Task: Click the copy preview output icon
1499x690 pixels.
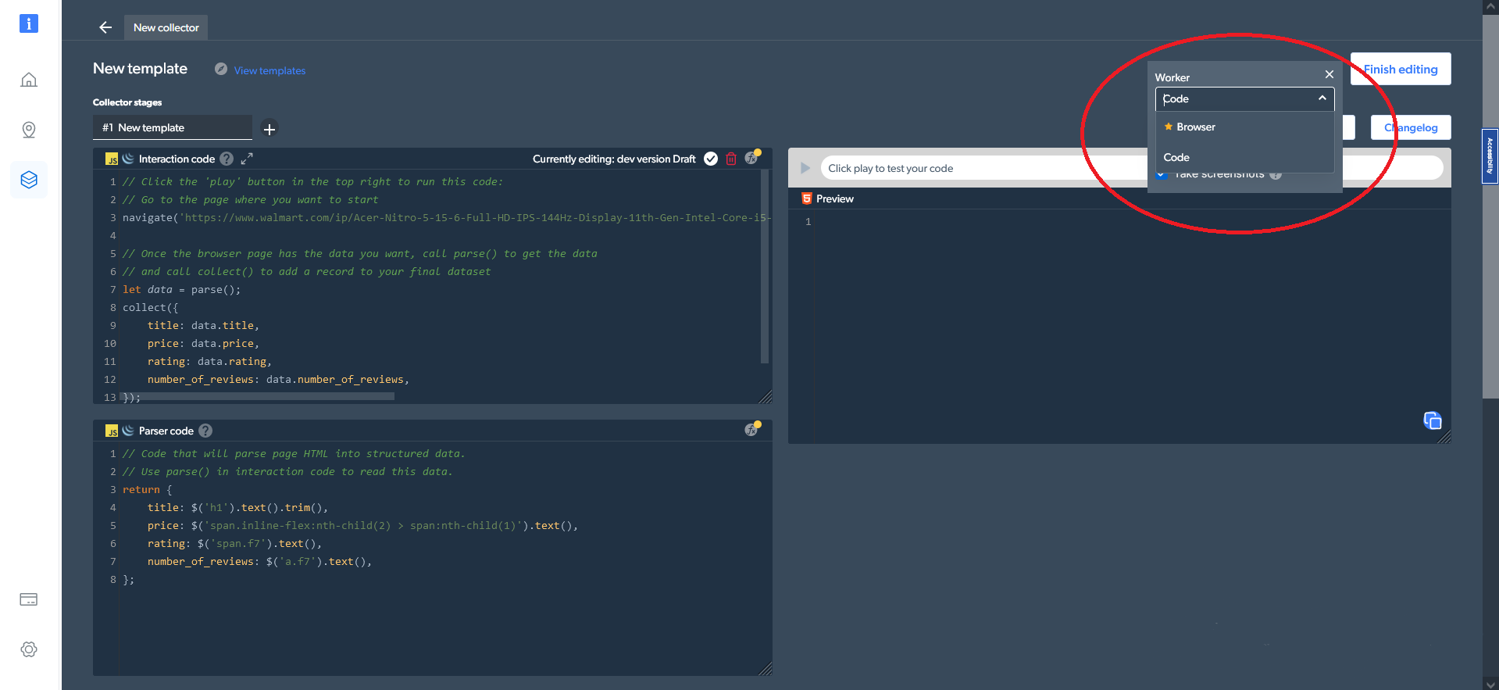Action: [x=1432, y=420]
